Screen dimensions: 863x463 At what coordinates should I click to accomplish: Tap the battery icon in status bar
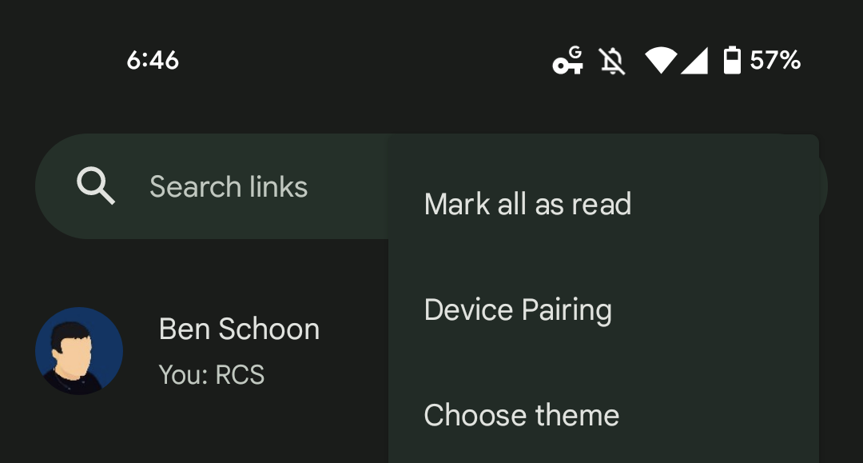[732, 61]
